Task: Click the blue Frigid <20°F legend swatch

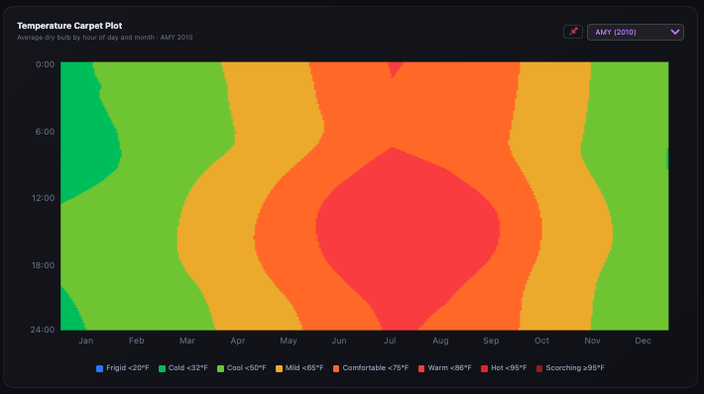Action: pyautogui.click(x=100, y=368)
